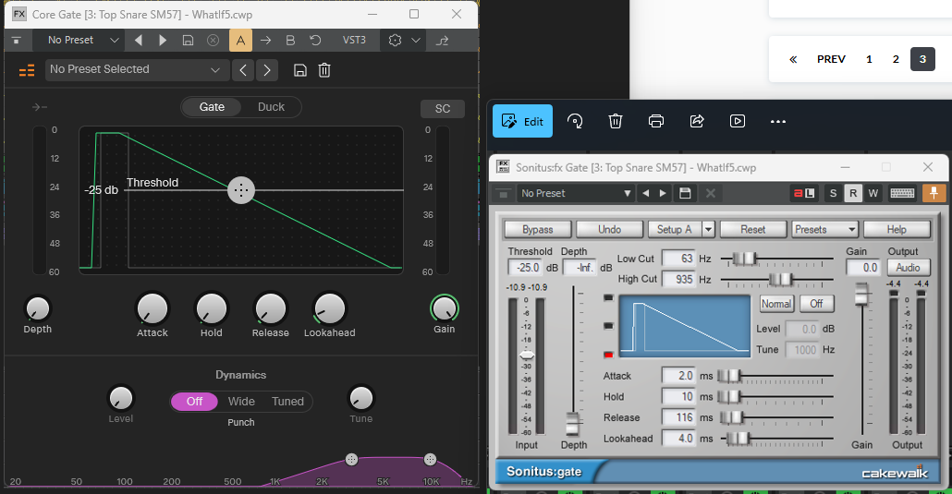Click the trash icon in Core Gate preset bar
952x494 pixels.
[324, 70]
